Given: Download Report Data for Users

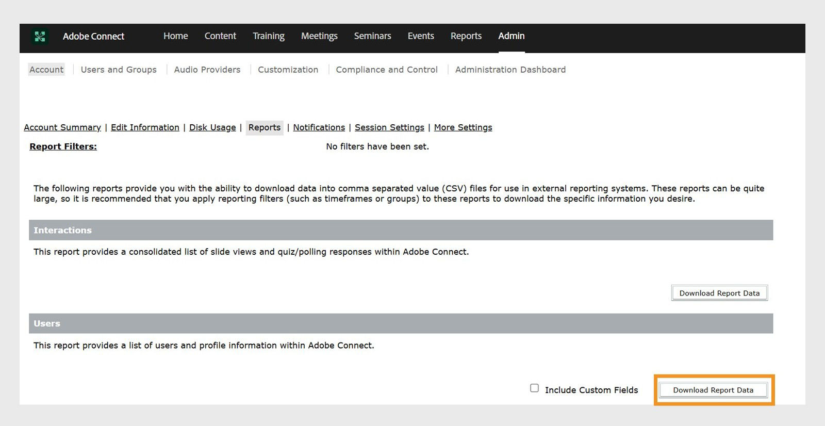Looking at the screenshot, I should (x=713, y=390).
